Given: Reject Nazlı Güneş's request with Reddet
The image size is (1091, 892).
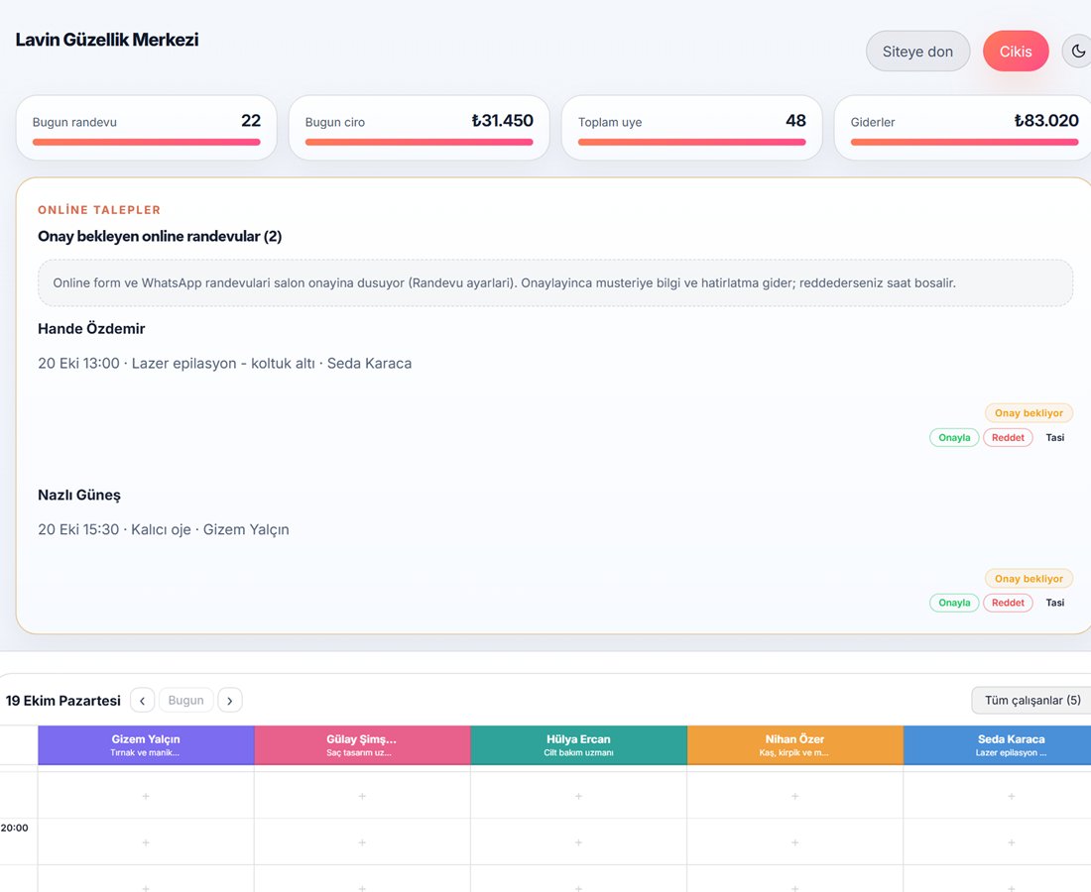Looking at the screenshot, I should pyautogui.click(x=1008, y=603).
